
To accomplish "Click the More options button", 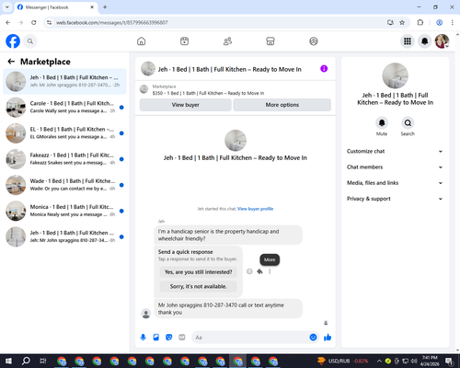I will pos(282,105).
